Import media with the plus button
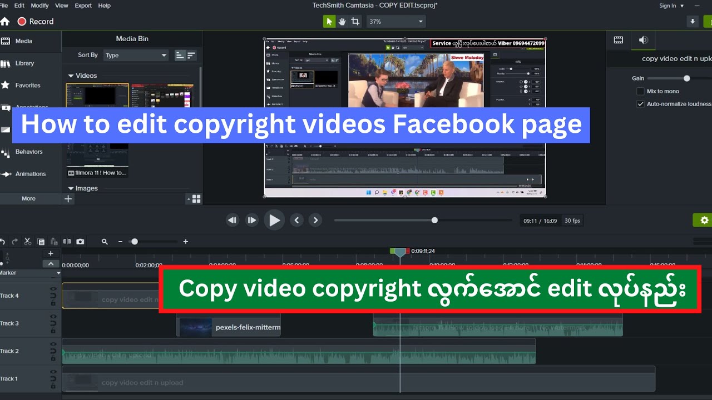Screen dimensions: 712x400 tap(68, 198)
